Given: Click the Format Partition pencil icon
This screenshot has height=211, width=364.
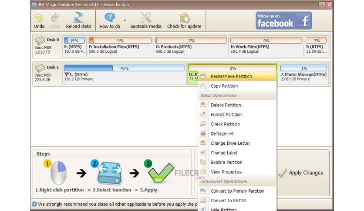Looking at the screenshot, I should [203, 114].
